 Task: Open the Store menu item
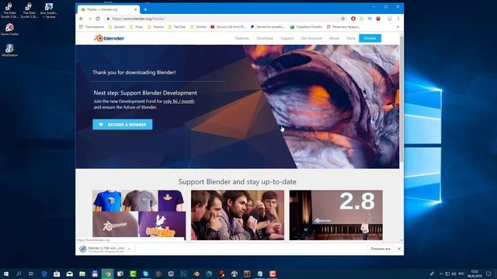tap(351, 38)
